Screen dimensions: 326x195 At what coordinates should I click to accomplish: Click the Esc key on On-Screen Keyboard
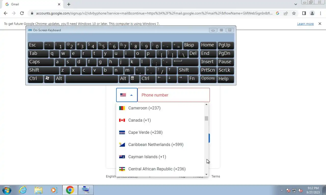pyautogui.click(x=35, y=45)
